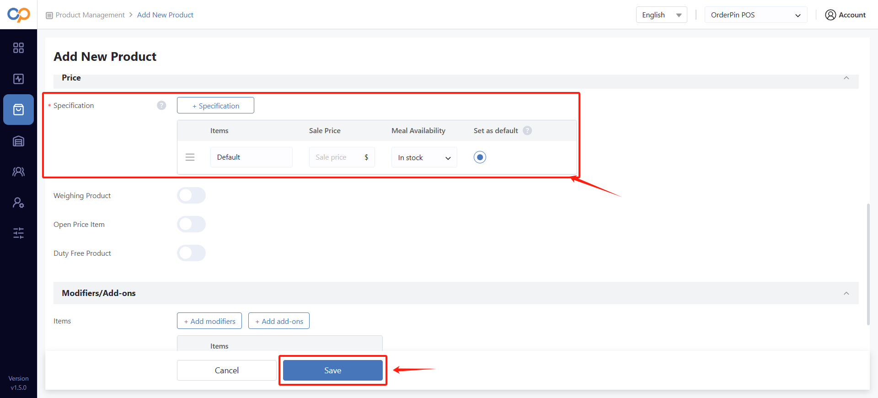This screenshot has width=878, height=398.
Task: Click the Account profile icon
Action: point(830,15)
